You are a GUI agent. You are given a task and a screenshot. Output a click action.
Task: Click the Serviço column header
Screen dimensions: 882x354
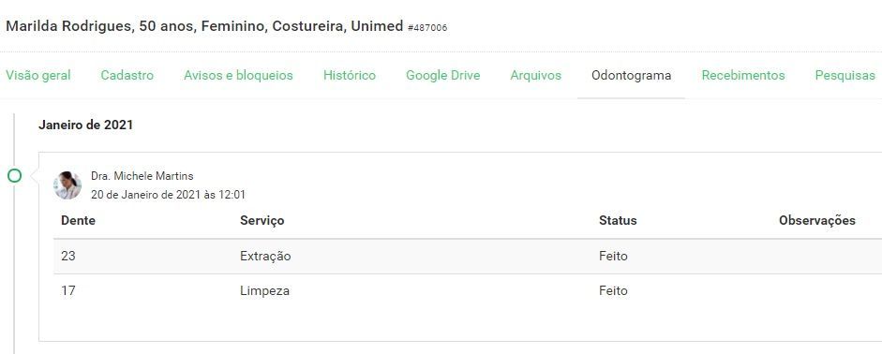pos(262,220)
